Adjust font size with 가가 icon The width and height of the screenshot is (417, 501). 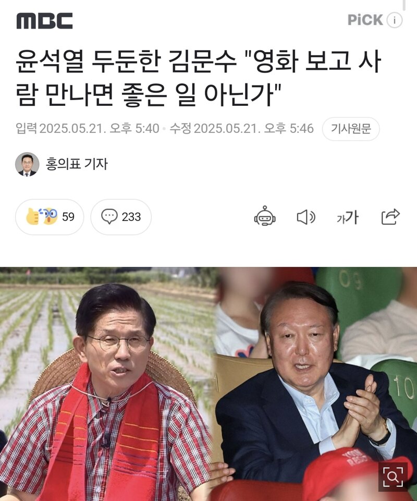348,217
